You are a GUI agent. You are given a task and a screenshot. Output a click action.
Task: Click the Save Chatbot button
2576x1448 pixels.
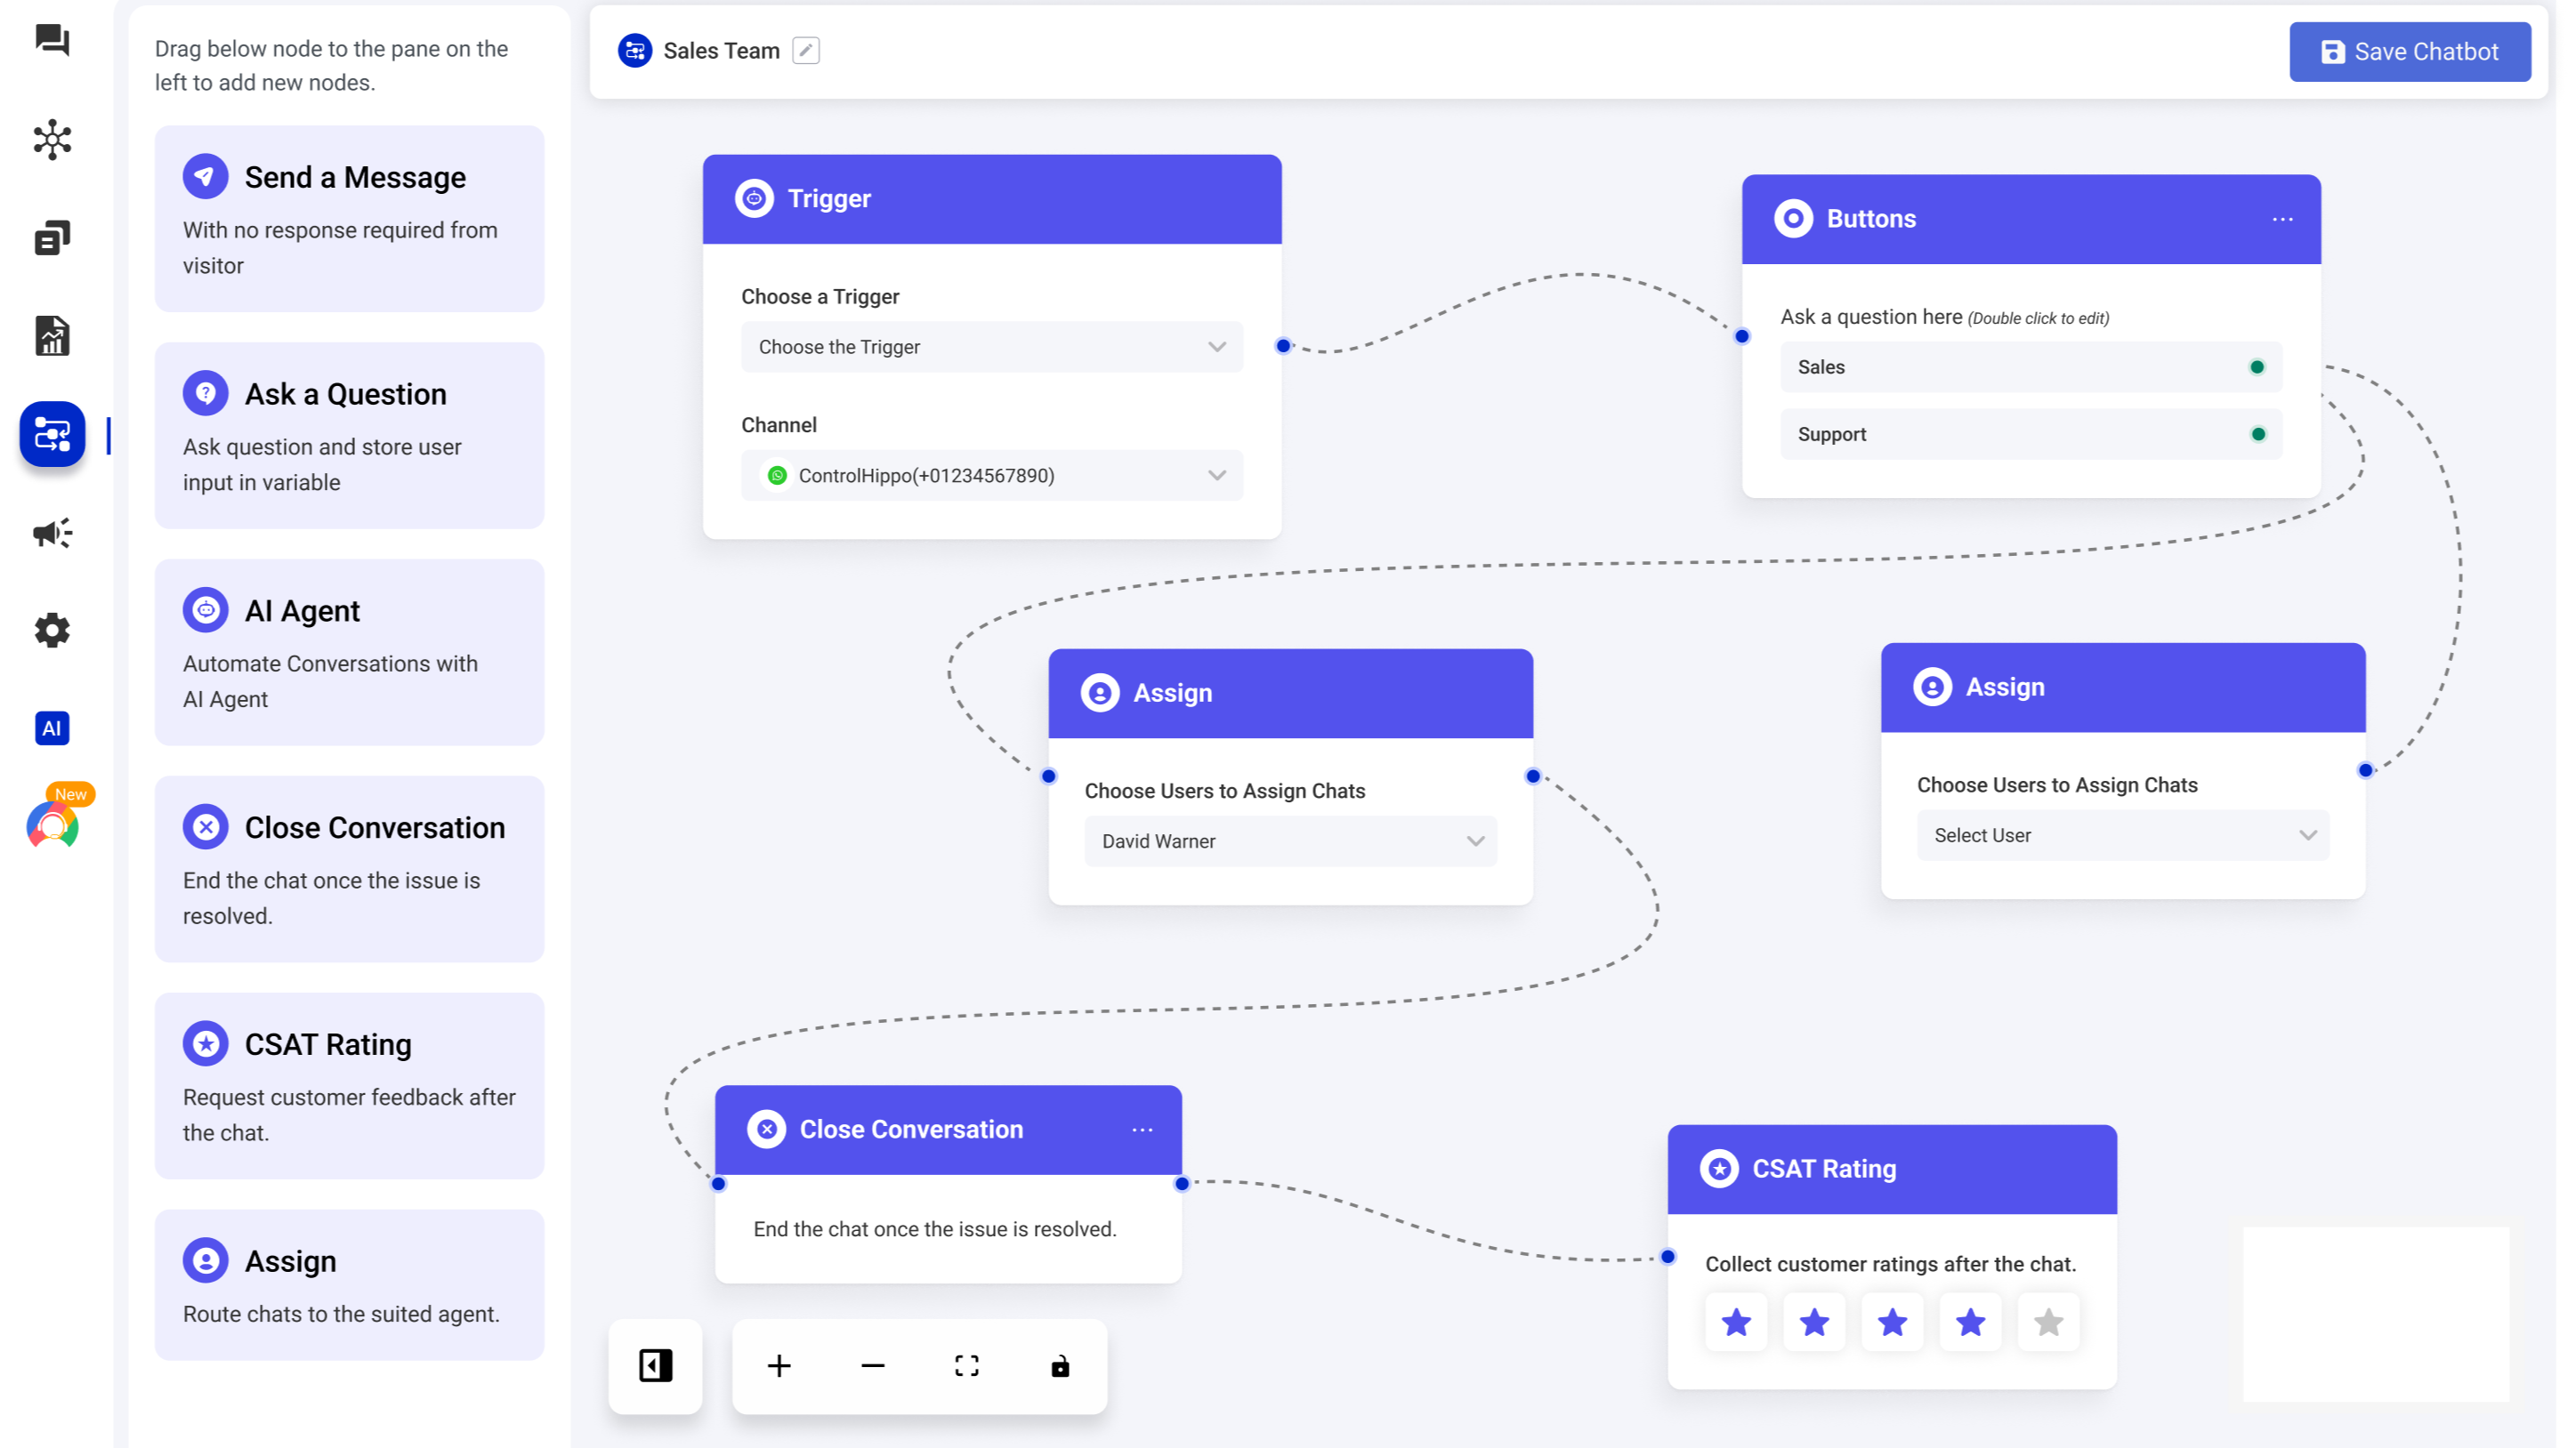(x=2409, y=52)
